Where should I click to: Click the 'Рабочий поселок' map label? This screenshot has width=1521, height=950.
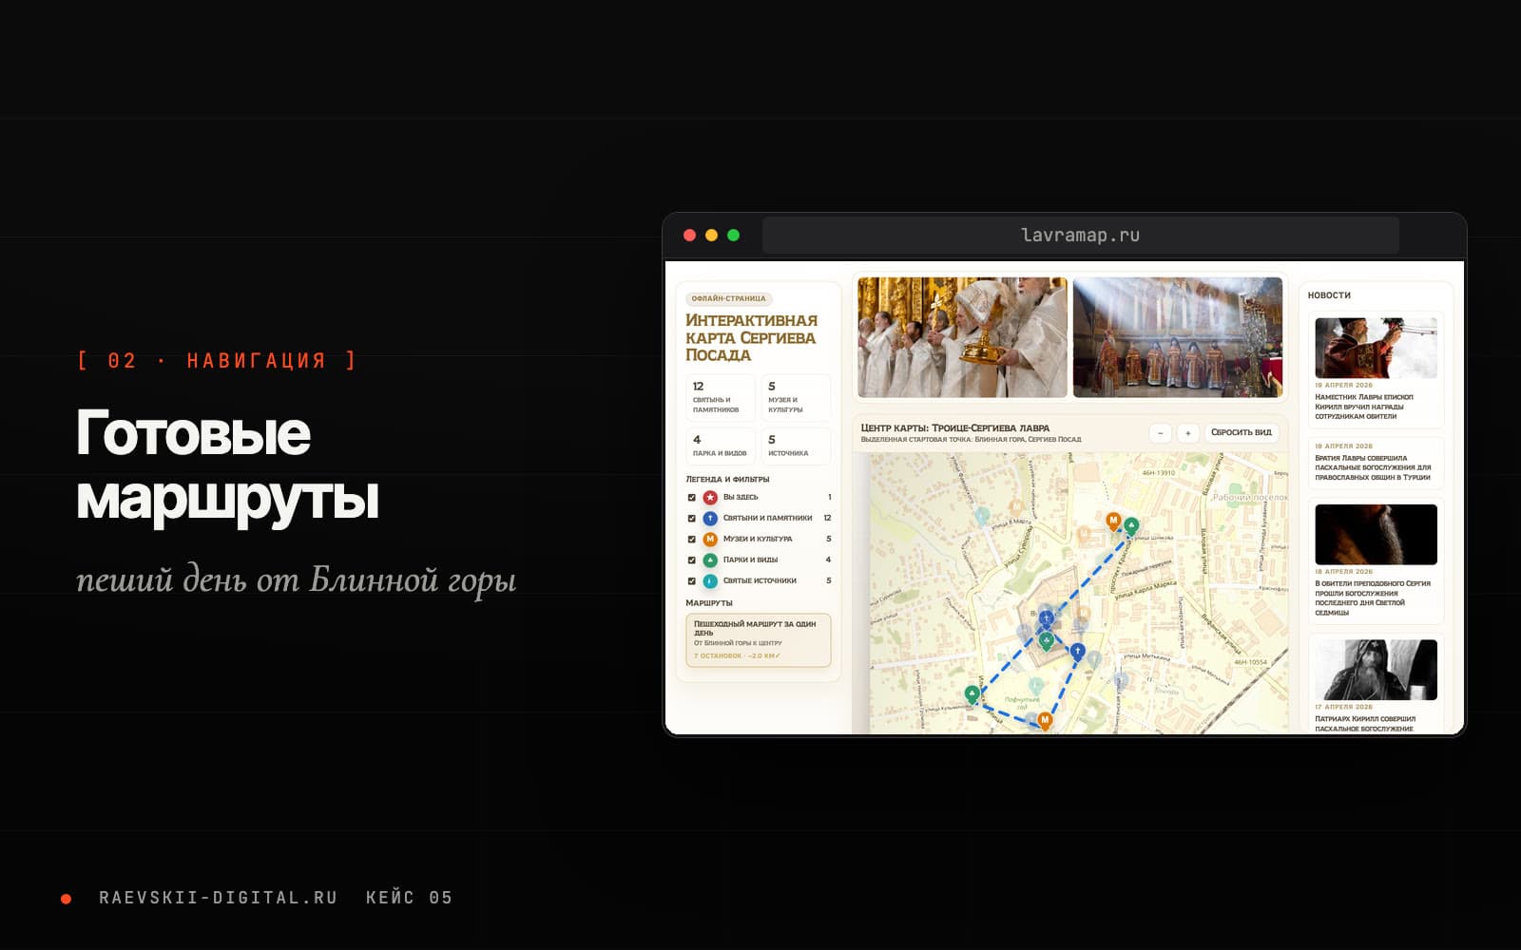tap(1250, 498)
